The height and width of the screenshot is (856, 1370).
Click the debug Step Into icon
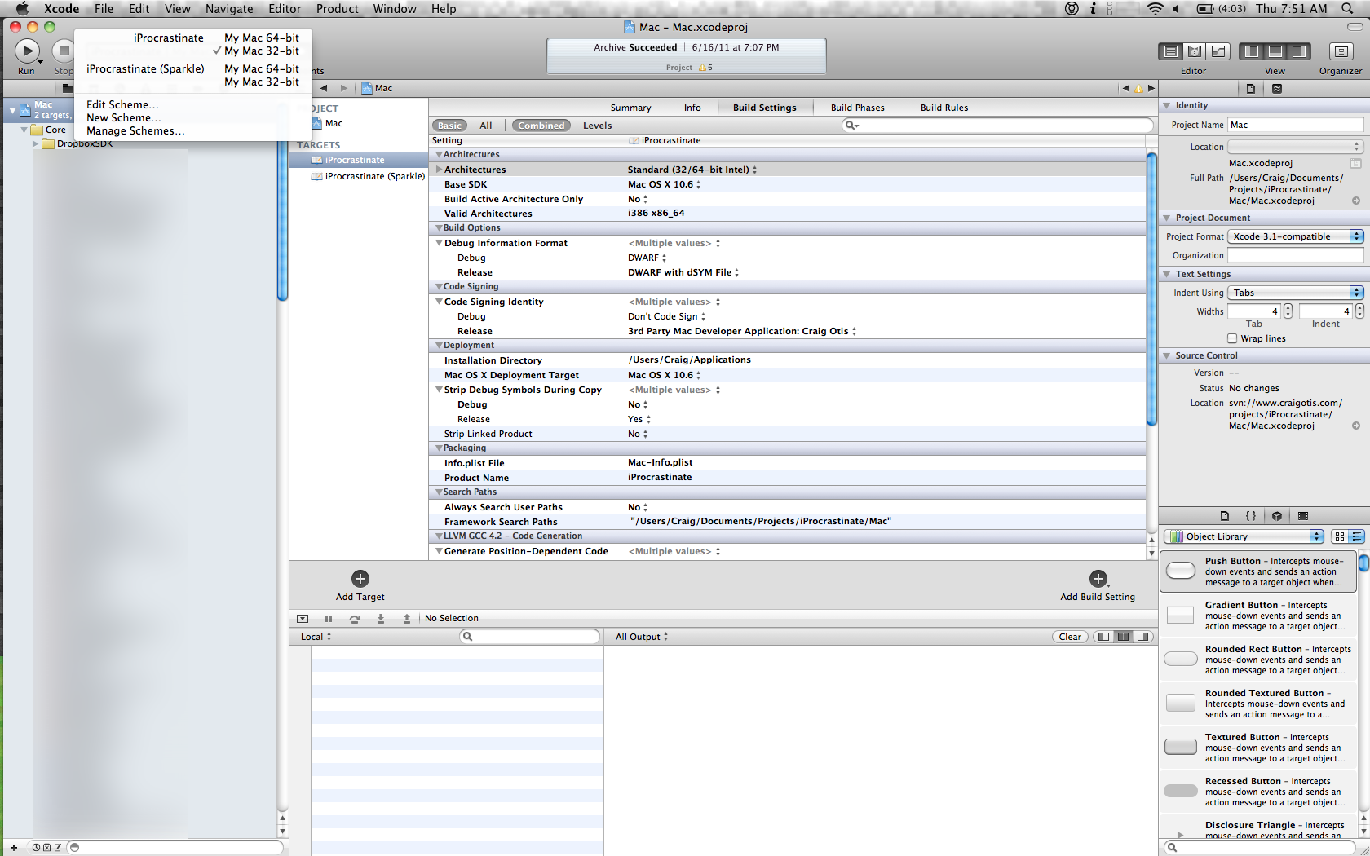coord(381,619)
